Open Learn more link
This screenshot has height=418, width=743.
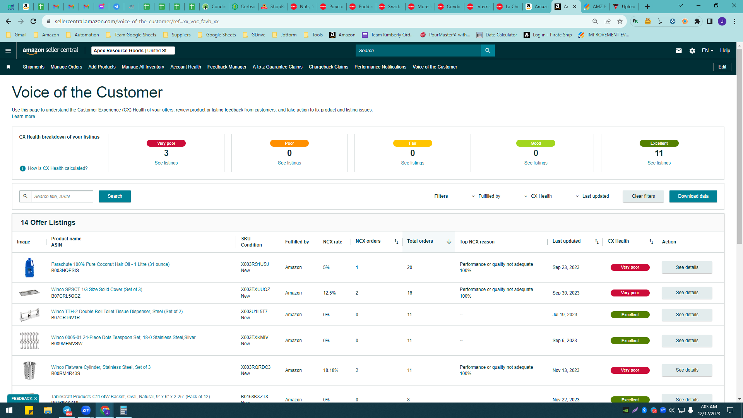click(x=23, y=116)
